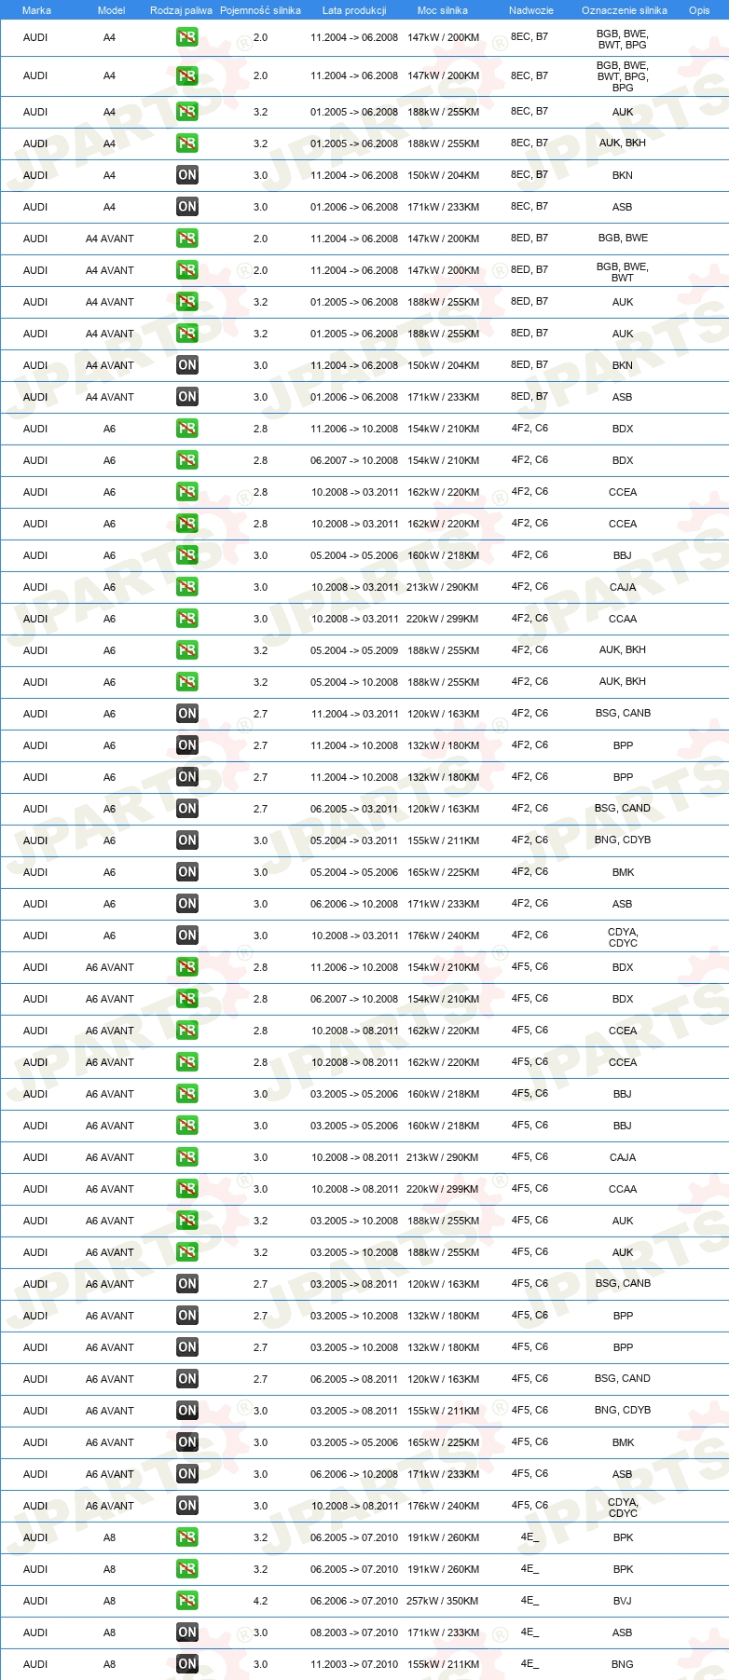Click 176kW / 240KM in the A6 AVANT row
Image resolution: width=729 pixels, height=1680 pixels.
[x=443, y=1506]
